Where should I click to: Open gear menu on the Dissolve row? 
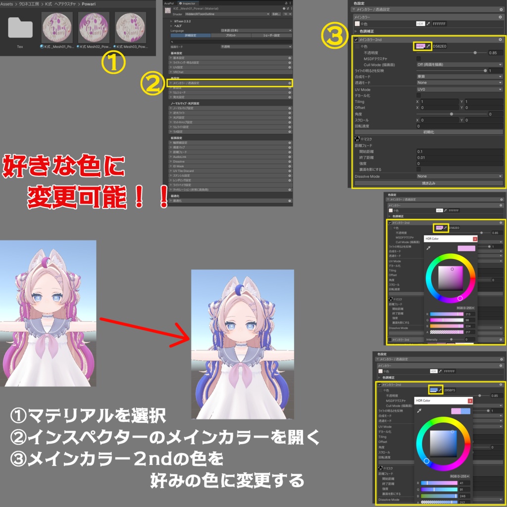tap(290, 161)
